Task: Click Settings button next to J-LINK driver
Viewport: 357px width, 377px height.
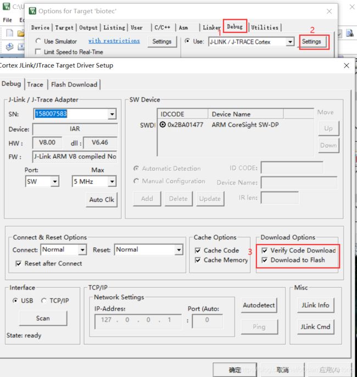Action: (311, 42)
